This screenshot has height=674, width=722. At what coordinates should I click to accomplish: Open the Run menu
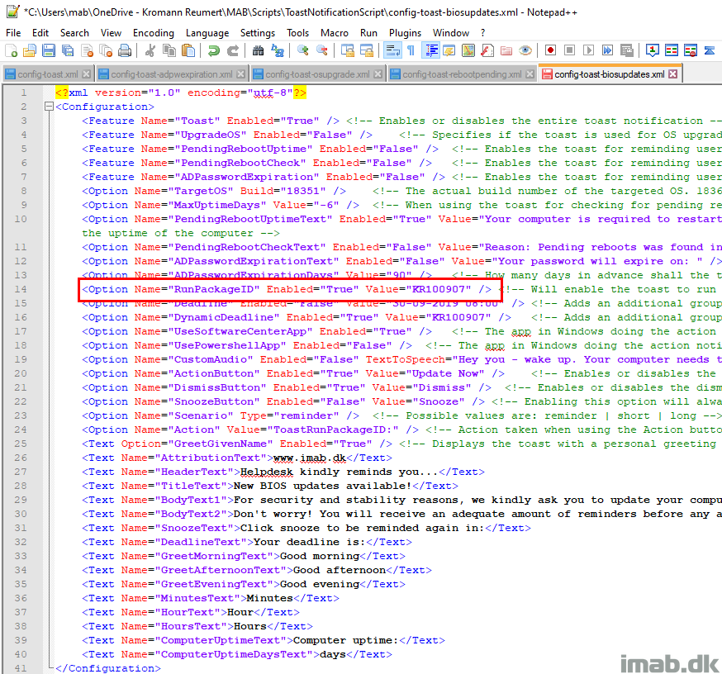[x=368, y=33]
